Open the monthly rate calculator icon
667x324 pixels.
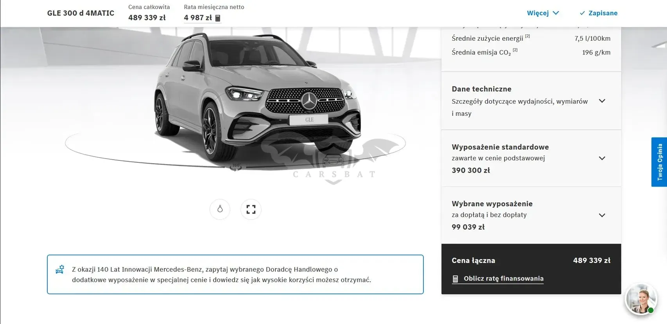(218, 18)
